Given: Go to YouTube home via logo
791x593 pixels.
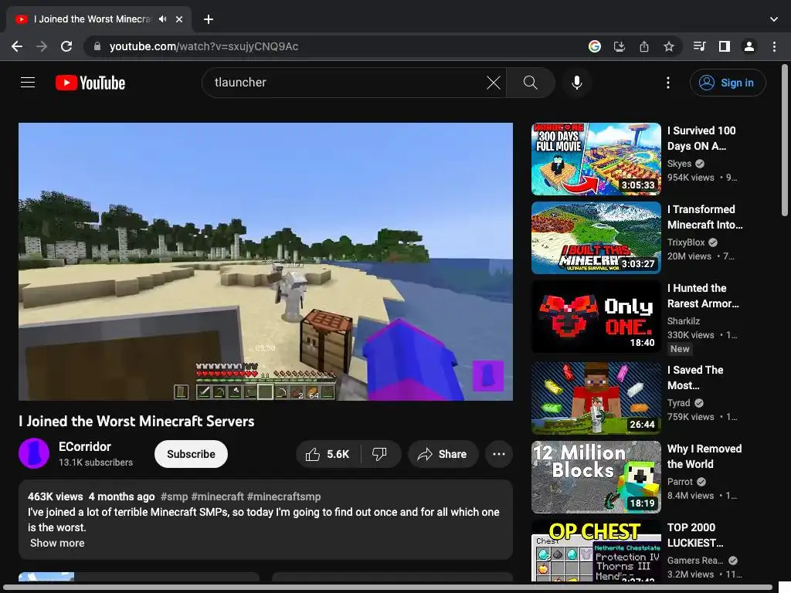Looking at the screenshot, I should (x=90, y=83).
